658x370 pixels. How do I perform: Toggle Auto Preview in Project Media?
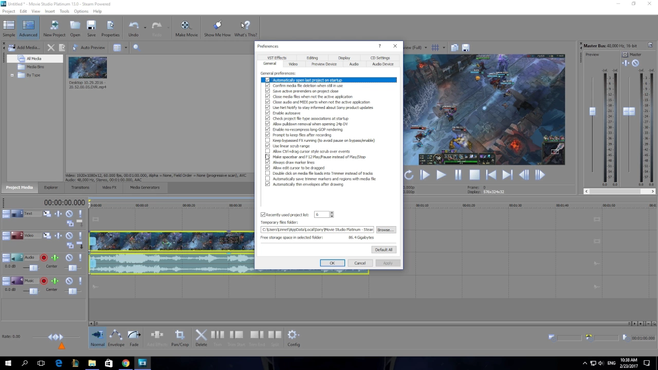tap(88, 47)
